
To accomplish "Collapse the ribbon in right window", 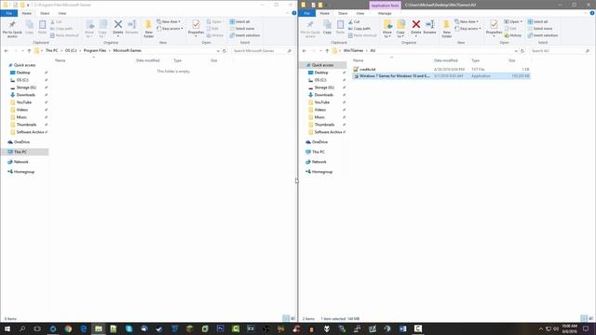I will (586, 13).
